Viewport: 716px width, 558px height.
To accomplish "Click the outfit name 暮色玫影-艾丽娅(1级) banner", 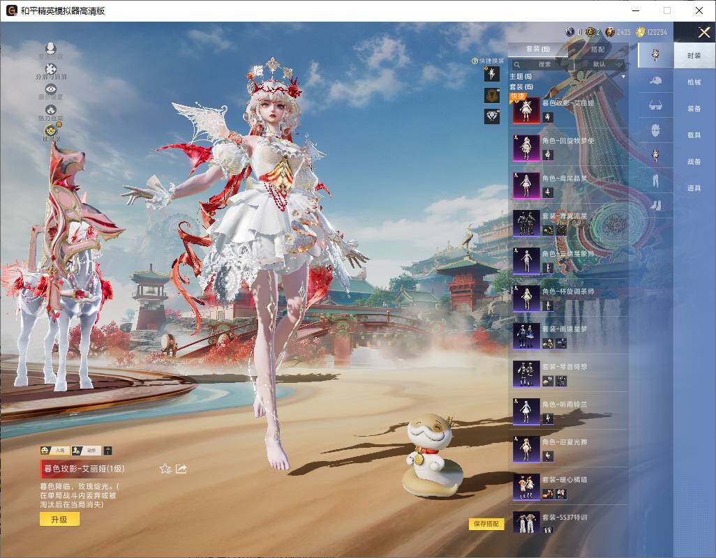I will (x=84, y=469).
